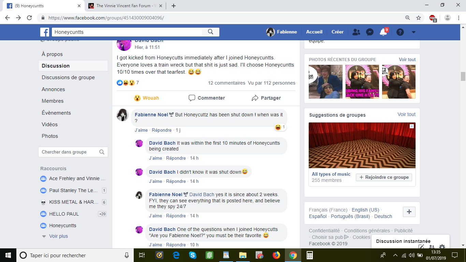
Task: Open notifications bell with 9 badge
Action: (383, 32)
